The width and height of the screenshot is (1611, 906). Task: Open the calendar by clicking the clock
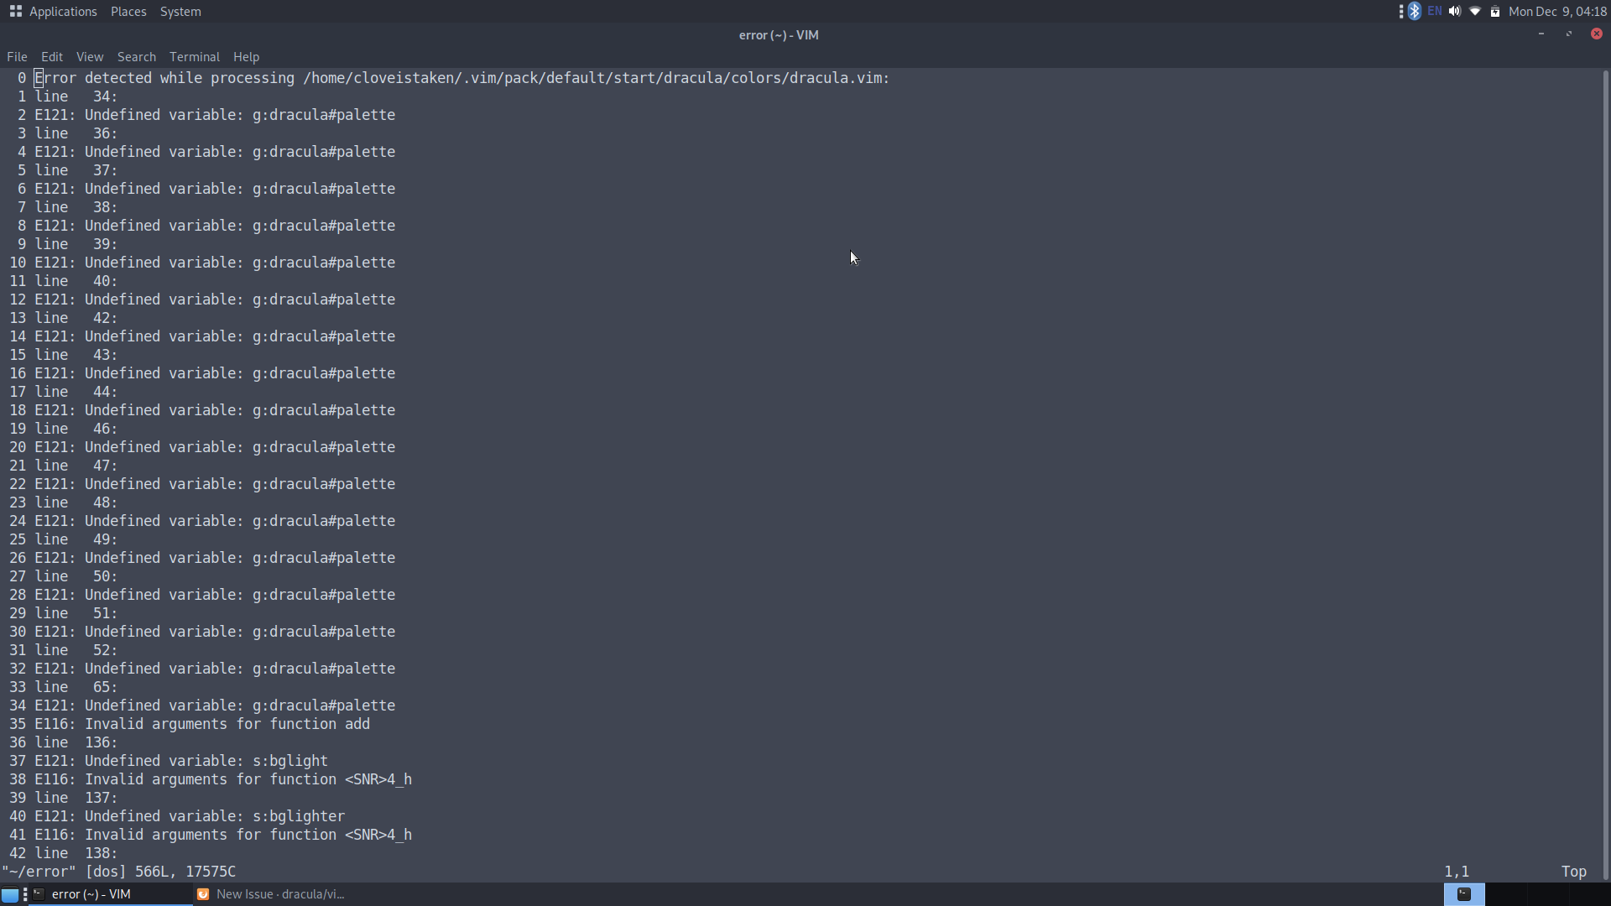coord(1558,11)
